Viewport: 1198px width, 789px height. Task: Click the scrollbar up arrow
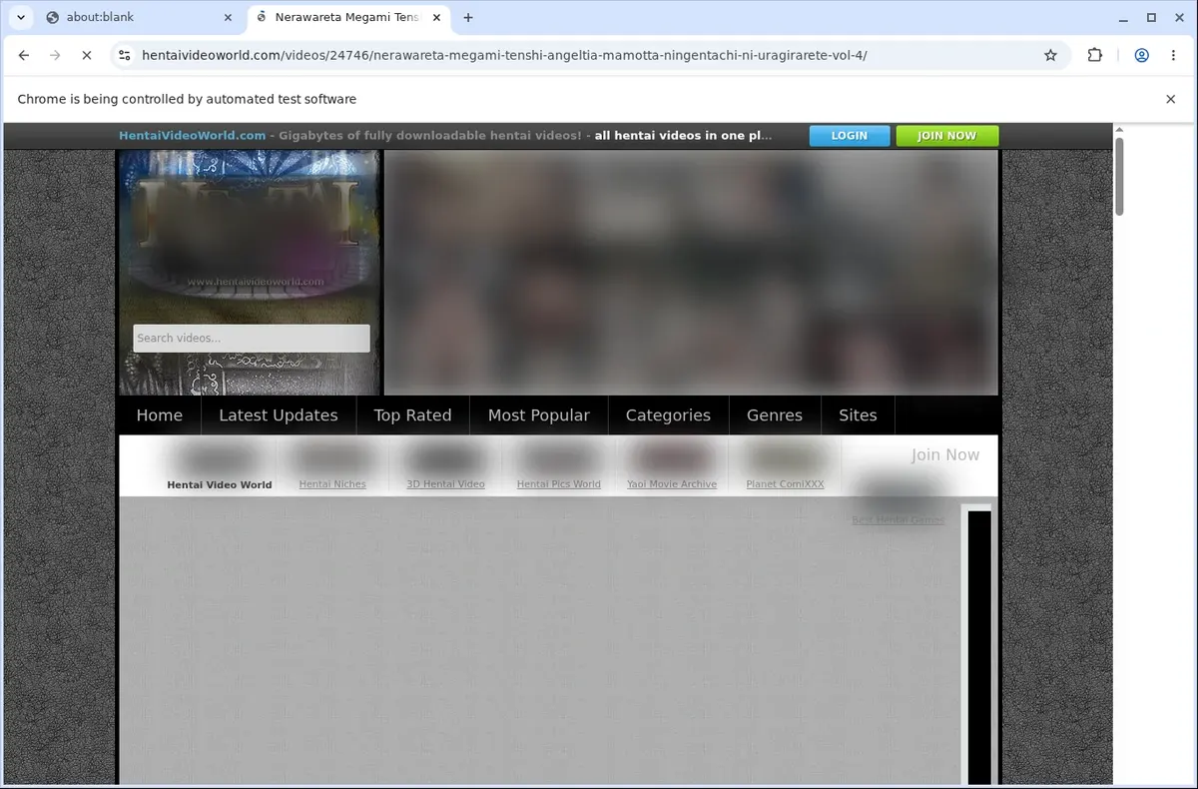pos(1119,130)
